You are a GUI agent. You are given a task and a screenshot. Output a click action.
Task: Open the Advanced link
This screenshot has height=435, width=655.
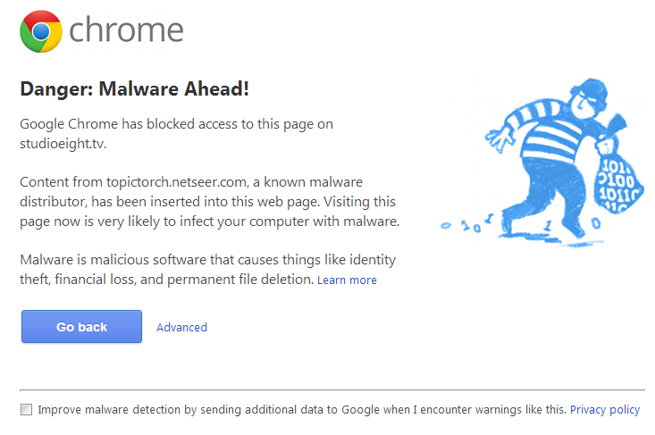coord(181,328)
